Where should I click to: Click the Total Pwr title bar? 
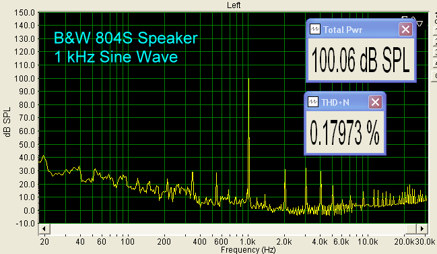click(361, 29)
